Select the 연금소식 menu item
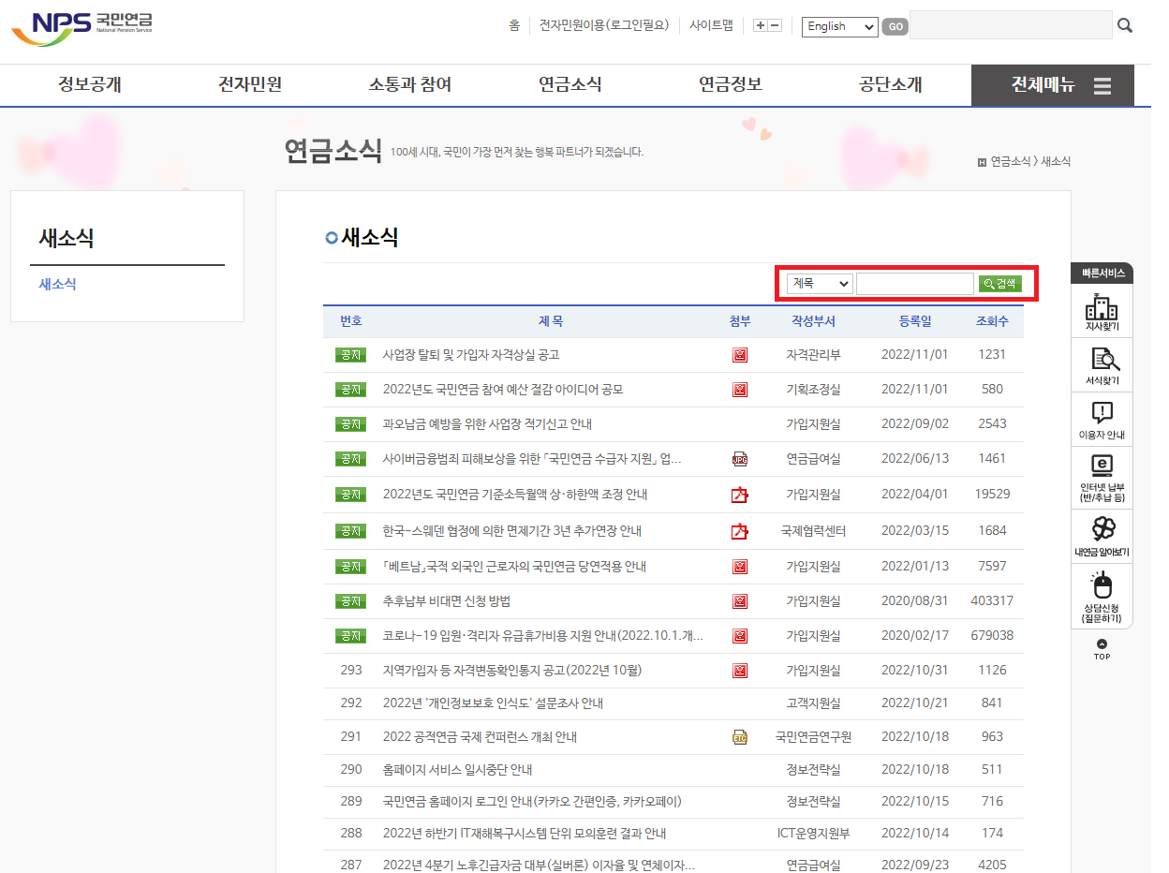Screen dimensions: 1169x873 [570, 85]
